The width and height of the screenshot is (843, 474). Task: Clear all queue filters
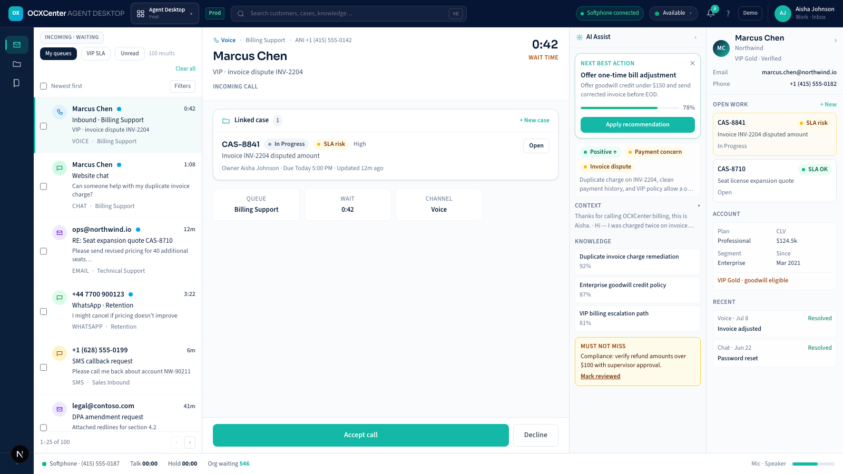185,68
